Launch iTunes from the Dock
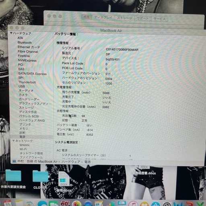206x206 pixels. click(133, 204)
